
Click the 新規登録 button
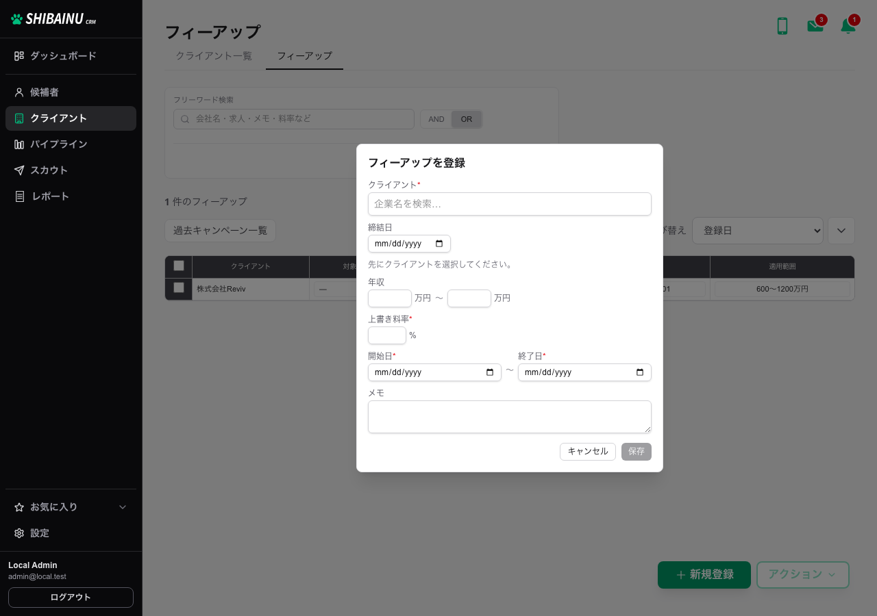pyautogui.click(x=704, y=575)
